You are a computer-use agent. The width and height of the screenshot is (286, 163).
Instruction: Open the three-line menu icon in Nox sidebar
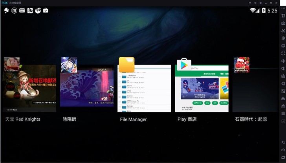tap(283, 114)
